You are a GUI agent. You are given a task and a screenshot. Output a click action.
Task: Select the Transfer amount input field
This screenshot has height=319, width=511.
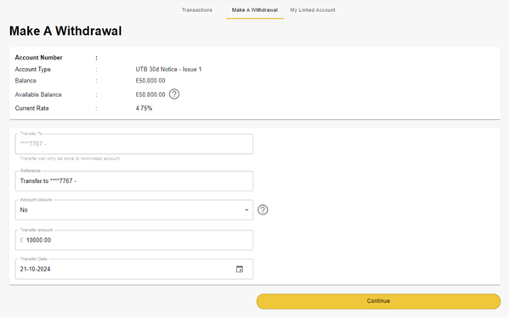pyautogui.click(x=134, y=241)
